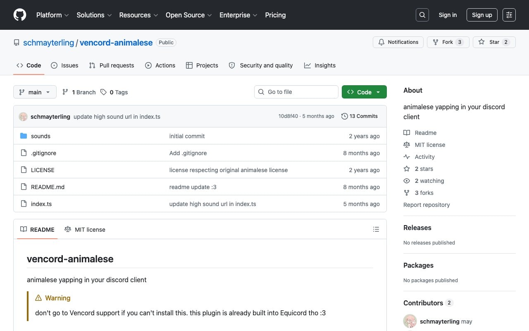Screen dimensions: 529x331
Task: Open the sounds folder
Action: pos(41,136)
